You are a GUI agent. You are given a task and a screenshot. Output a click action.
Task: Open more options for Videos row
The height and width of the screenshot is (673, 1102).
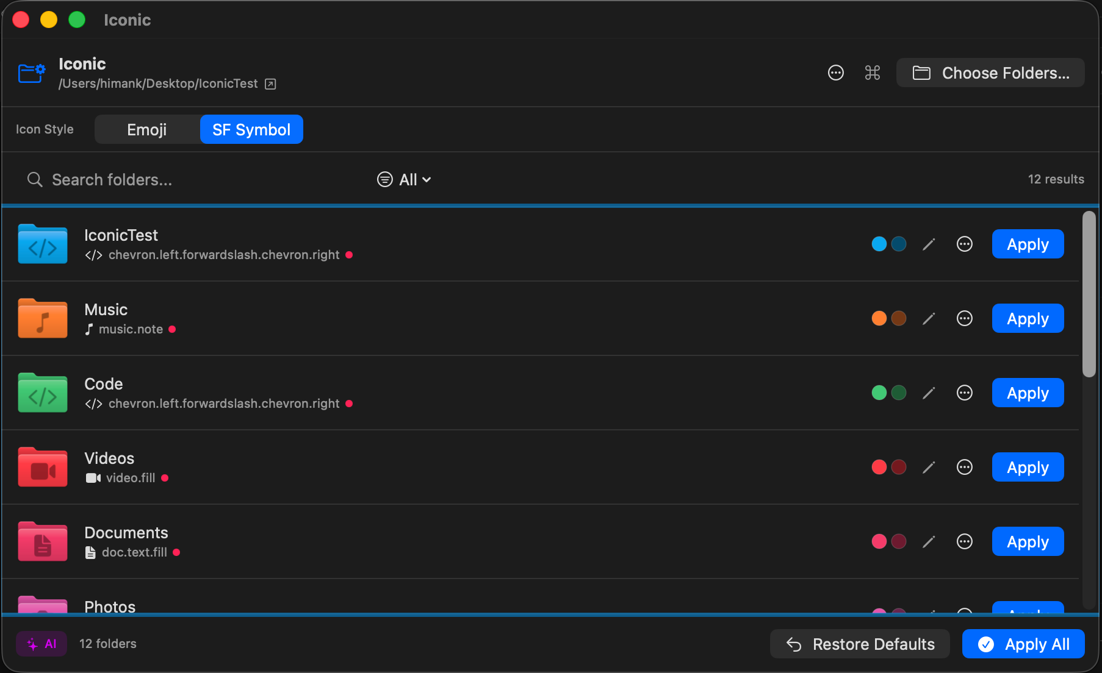point(965,468)
